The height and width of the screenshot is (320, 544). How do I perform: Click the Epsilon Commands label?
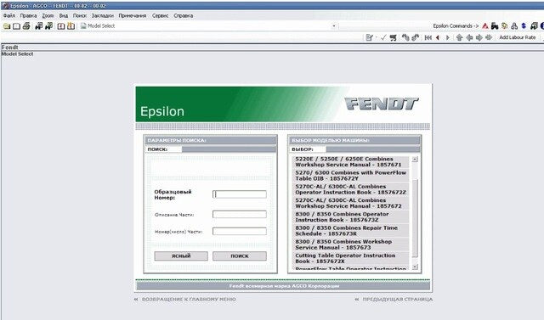coord(456,26)
